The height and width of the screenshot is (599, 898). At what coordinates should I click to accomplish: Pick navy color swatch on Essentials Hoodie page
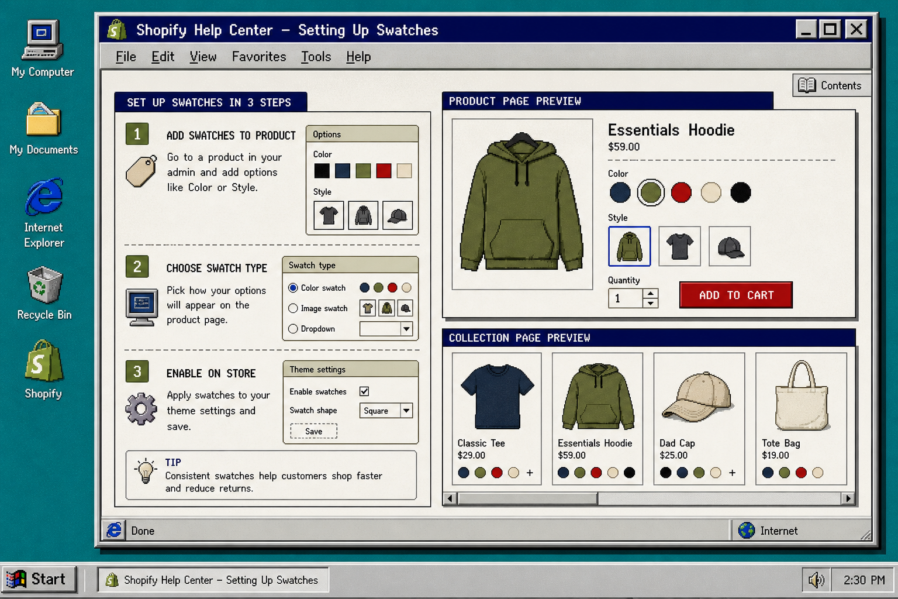(x=620, y=192)
